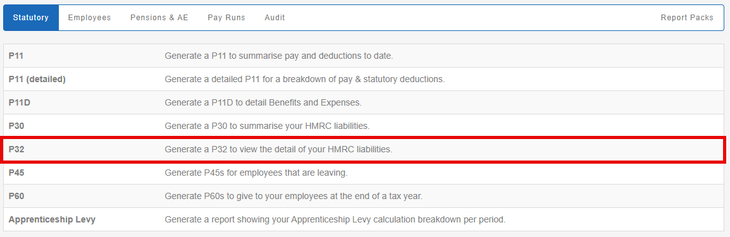Screen dimensions: 730x237
Task: Click the P30 HMRC liabilities summary description
Action: [267, 126]
